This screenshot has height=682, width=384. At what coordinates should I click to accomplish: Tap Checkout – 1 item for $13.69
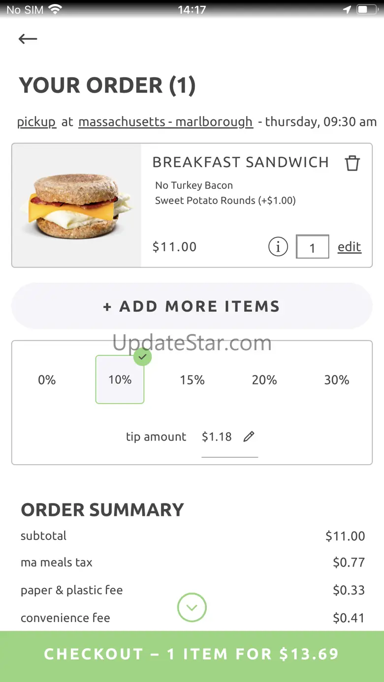pos(192,654)
